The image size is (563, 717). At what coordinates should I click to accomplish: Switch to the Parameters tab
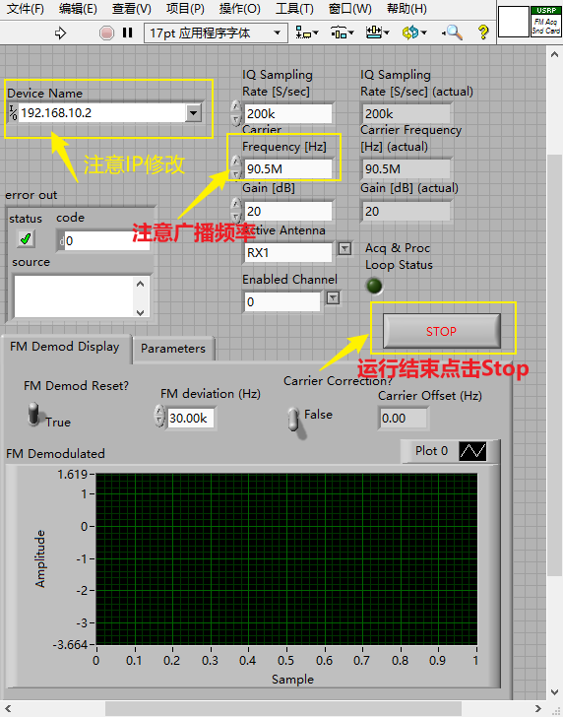pos(173,349)
